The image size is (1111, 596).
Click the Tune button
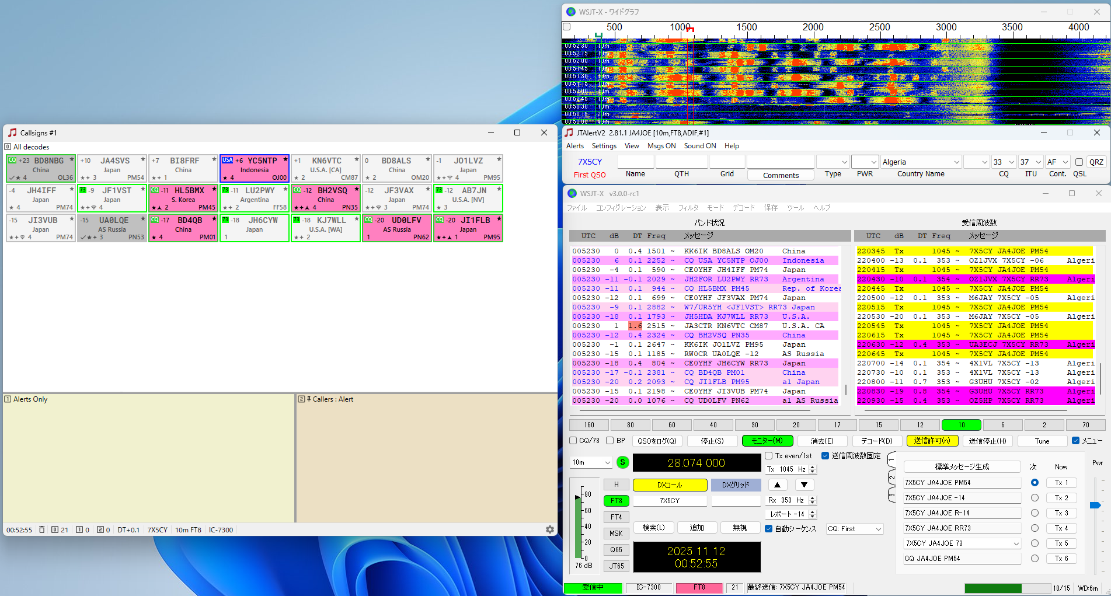click(1042, 441)
